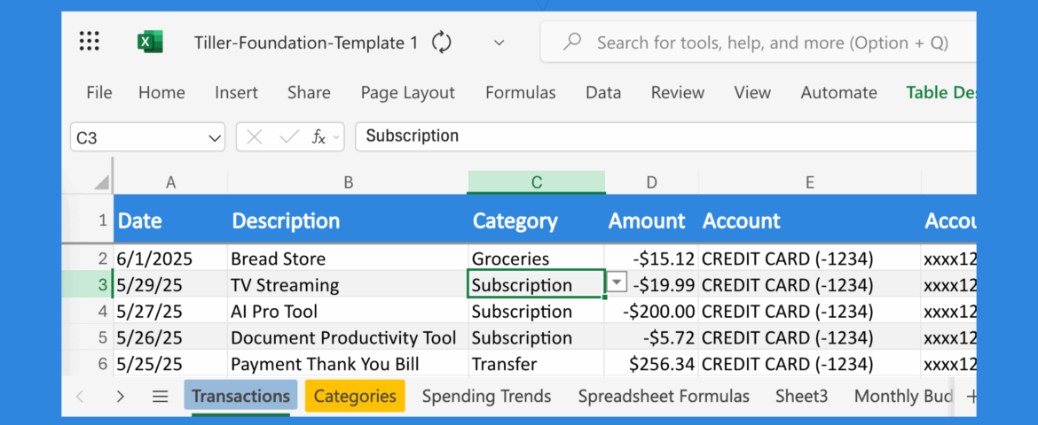Screen dimensions: 1038x425
Task: Select column D header
Action: coord(652,182)
